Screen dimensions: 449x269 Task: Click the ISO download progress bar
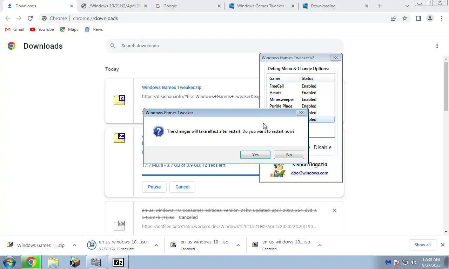[x=201, y=175]
